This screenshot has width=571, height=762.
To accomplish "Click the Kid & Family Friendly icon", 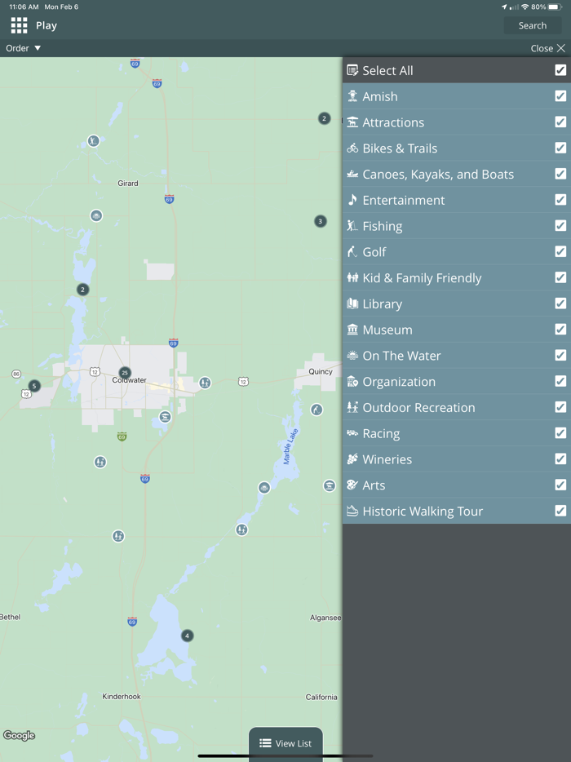I will tap(352, 277).
